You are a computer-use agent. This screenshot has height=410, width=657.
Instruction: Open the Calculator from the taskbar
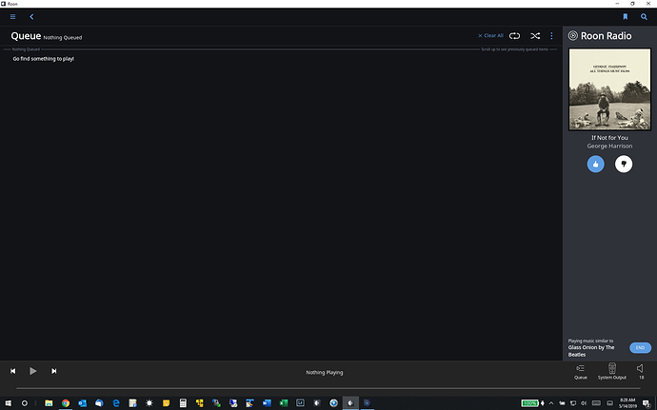click(x=183, y=403)
